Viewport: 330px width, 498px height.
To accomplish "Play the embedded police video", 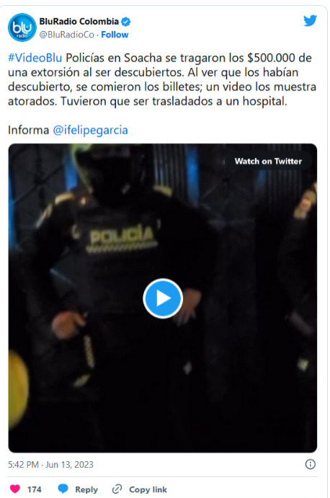I will (163, 298).
